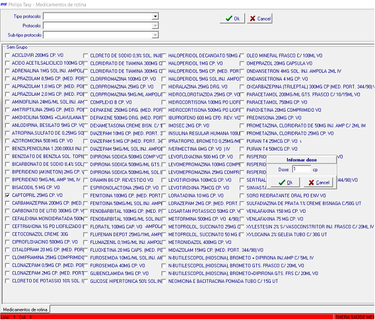Check HALOPERIDOL 1MG CP. VO

click(x=164, y=63)
